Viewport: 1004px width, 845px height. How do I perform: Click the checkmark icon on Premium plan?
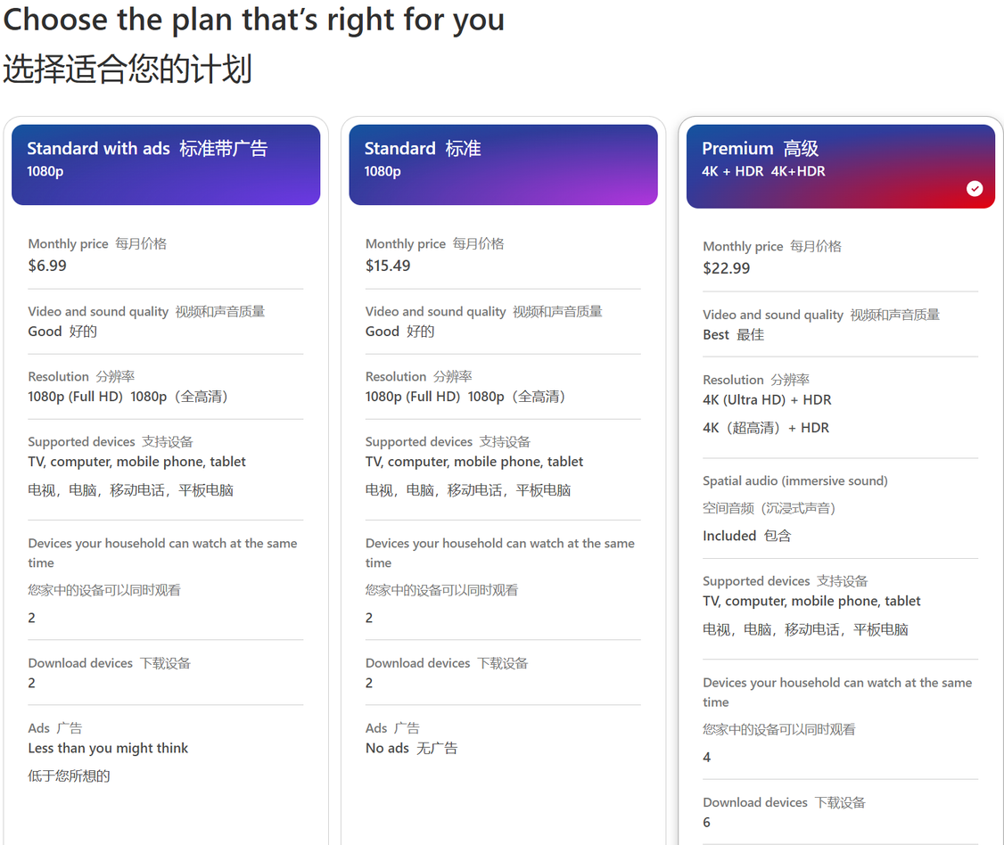click(975, 188)
